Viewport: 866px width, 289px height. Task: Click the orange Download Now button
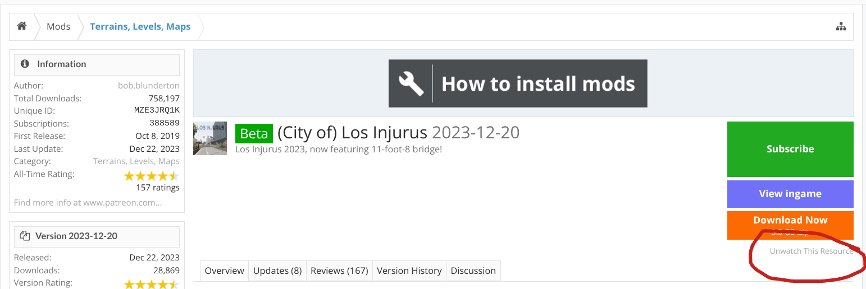click(790, 225)
